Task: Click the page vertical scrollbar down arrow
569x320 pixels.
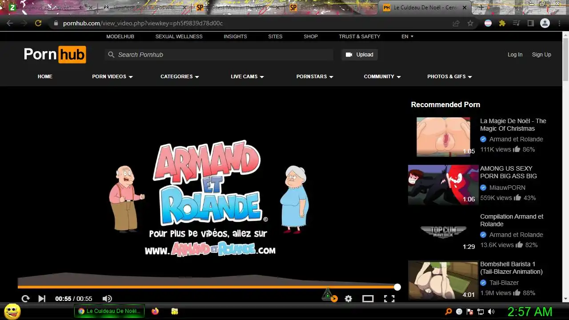Action: [565, 299]
